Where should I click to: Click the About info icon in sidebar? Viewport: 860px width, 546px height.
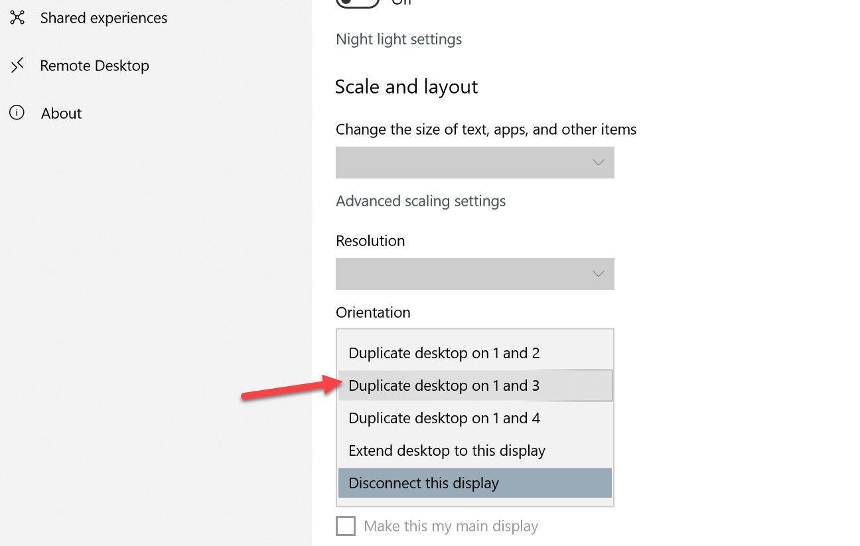[x=17, y=113]
